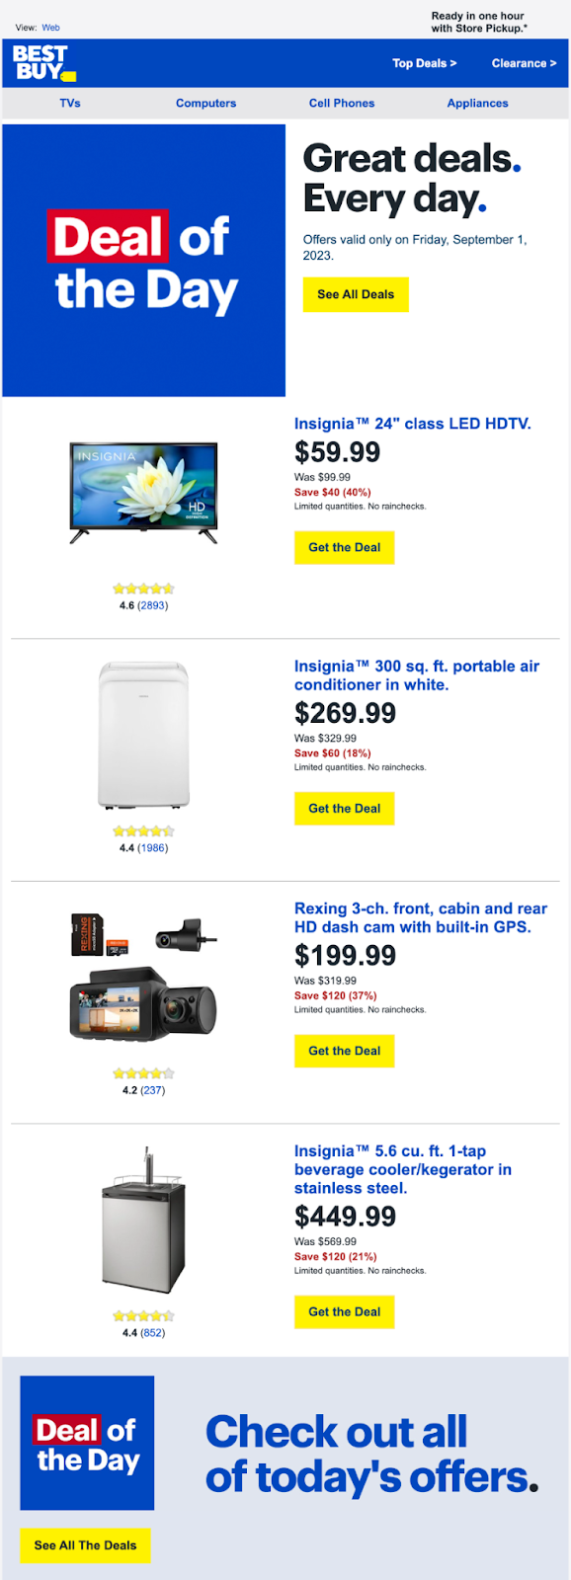Click the star rating of the portable air conditioner
Screen dimensions: 571x1580
144,829
